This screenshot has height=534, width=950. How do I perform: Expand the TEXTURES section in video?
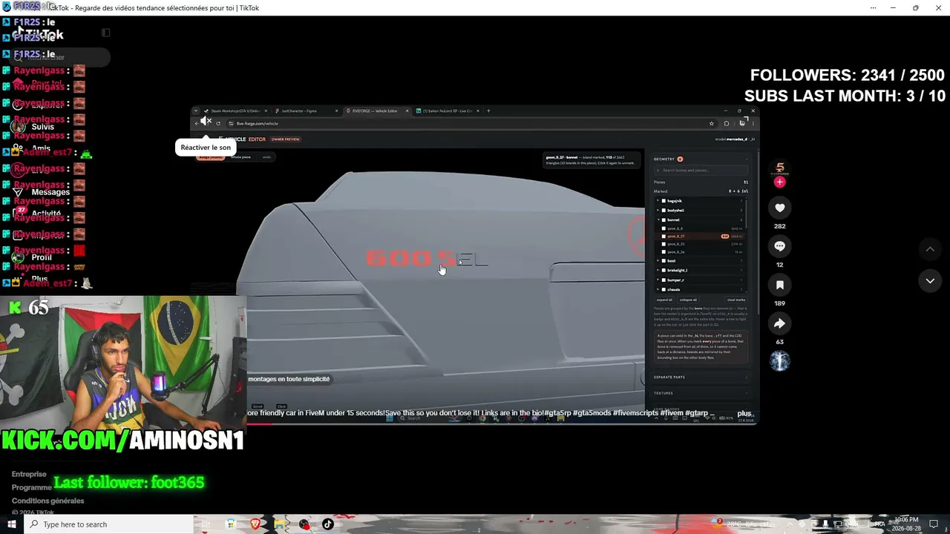(x=701, y=393)
